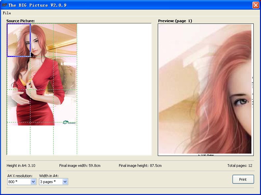Click the 'Height in A4: 3.10' text
This screenshot has height=195, width=261.
pos(21,166)
